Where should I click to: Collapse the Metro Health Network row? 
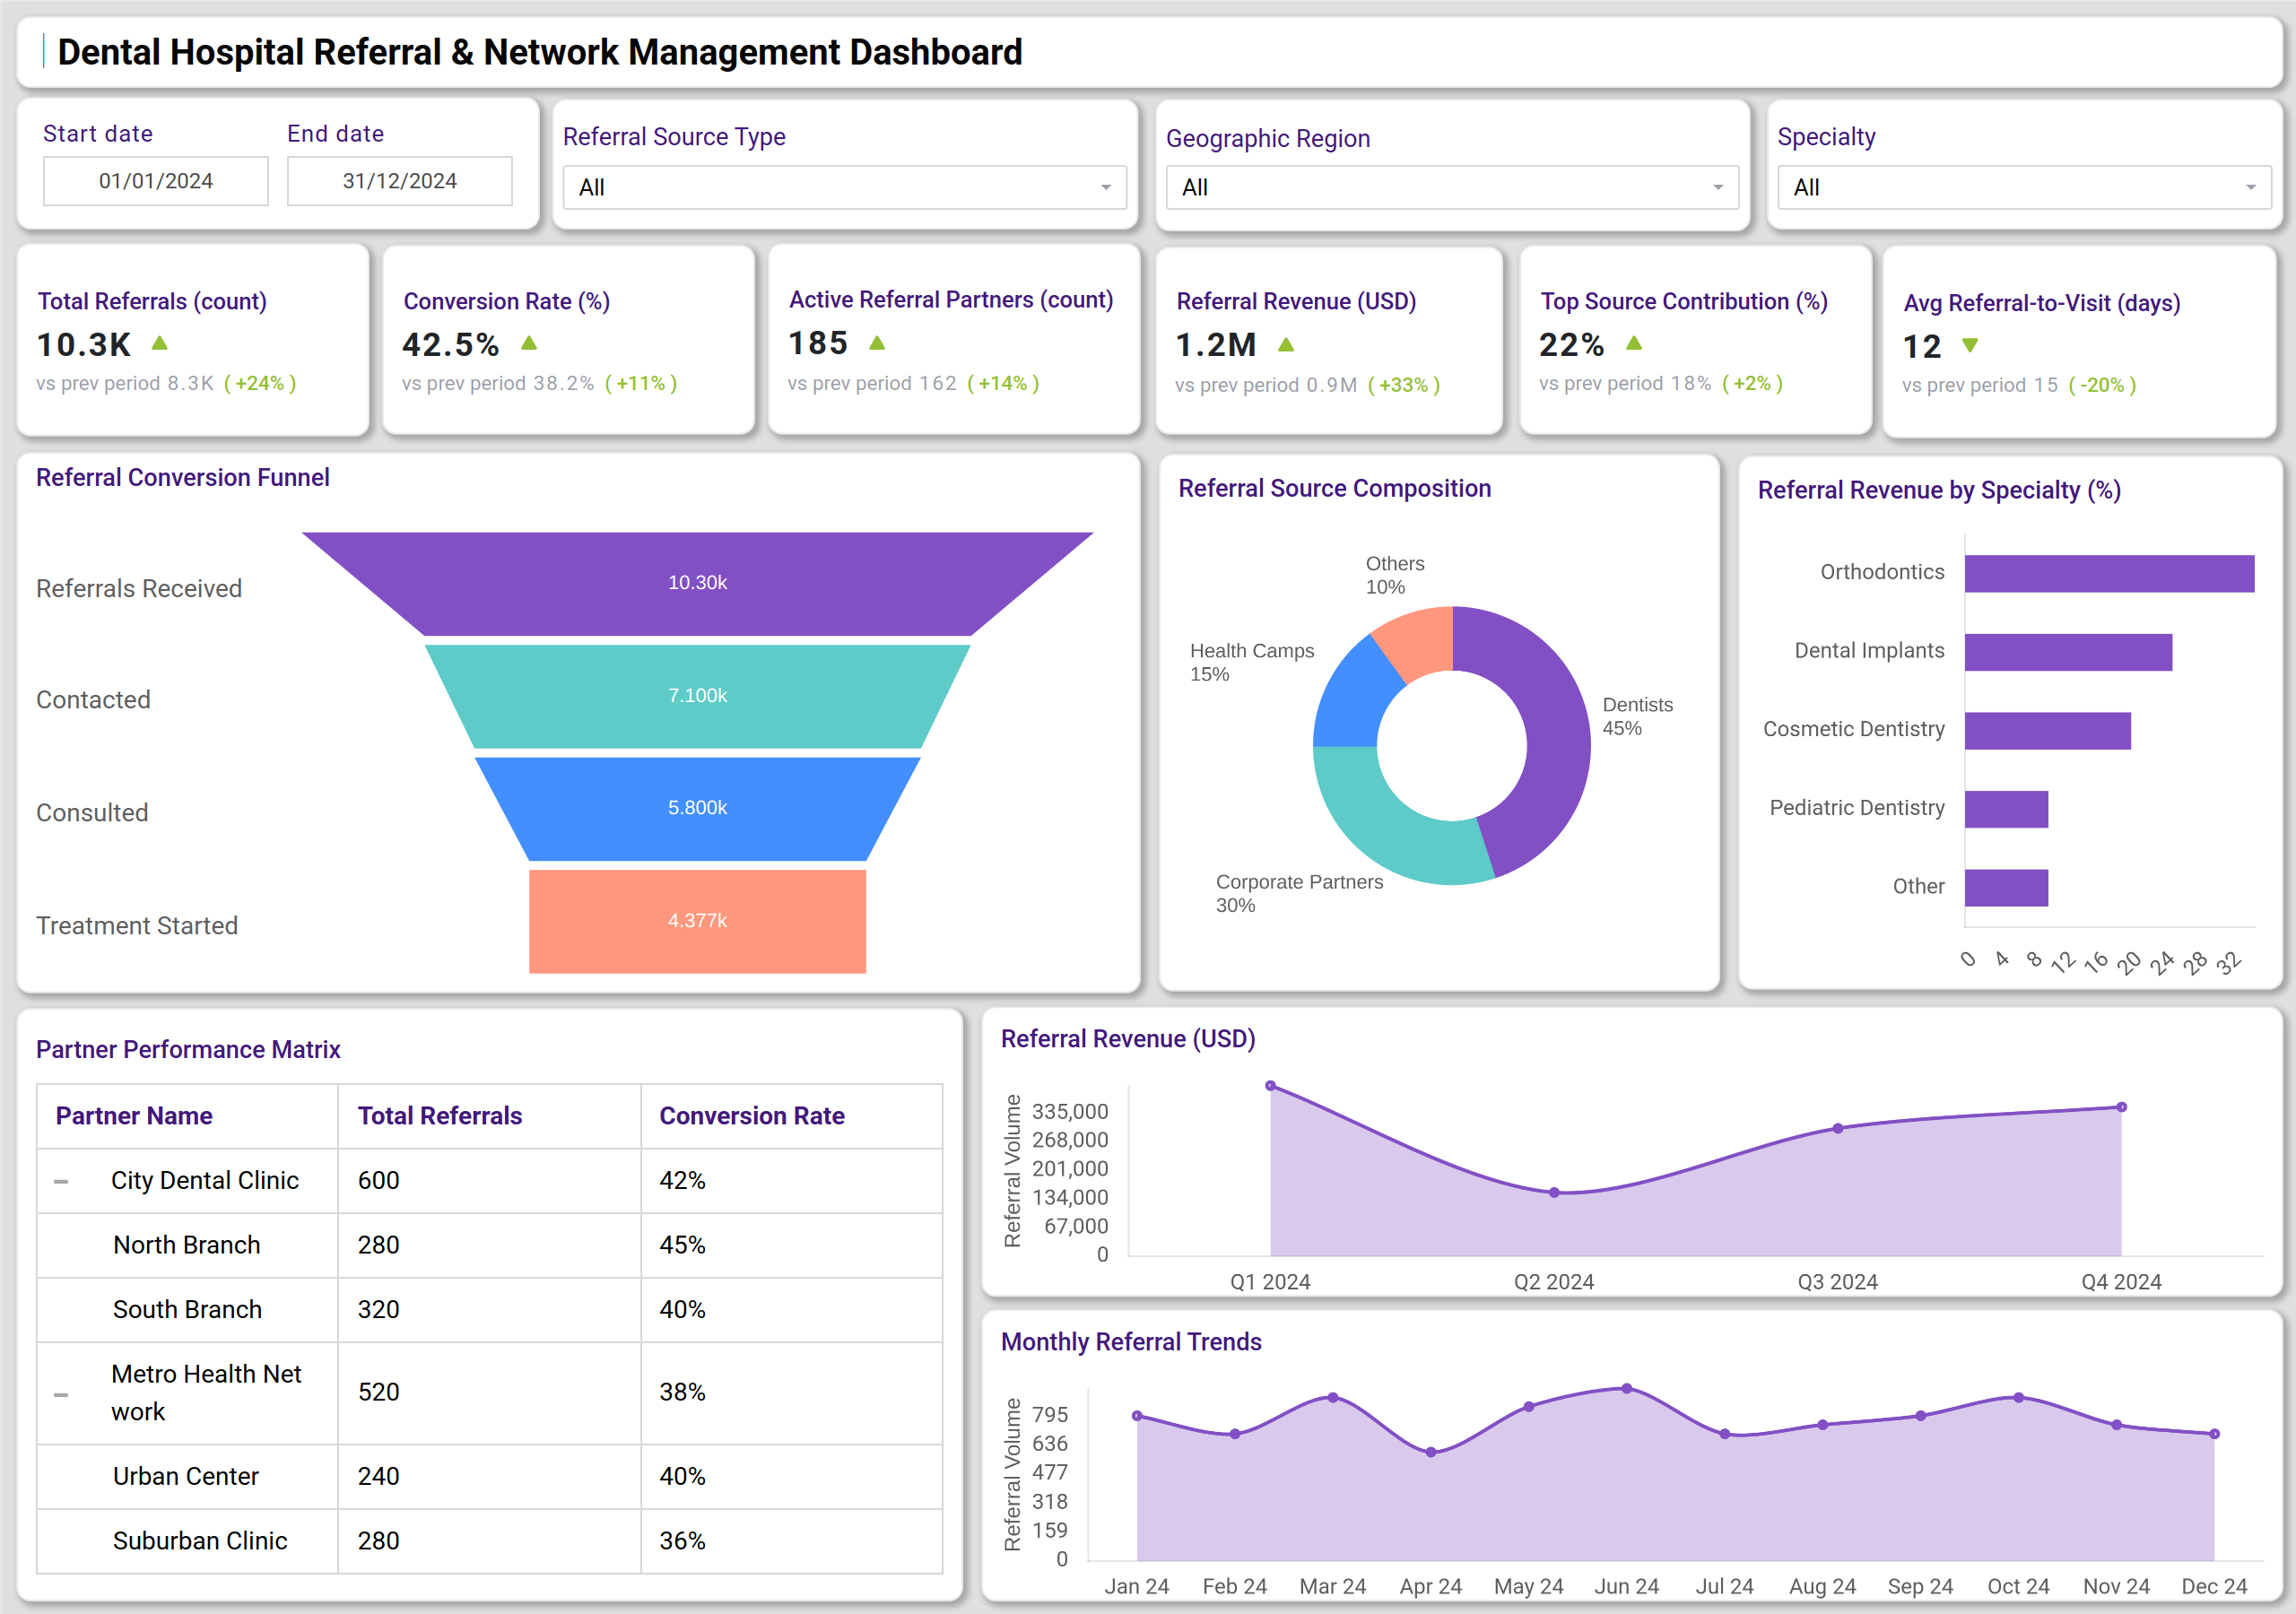[x=61, y=1394]
